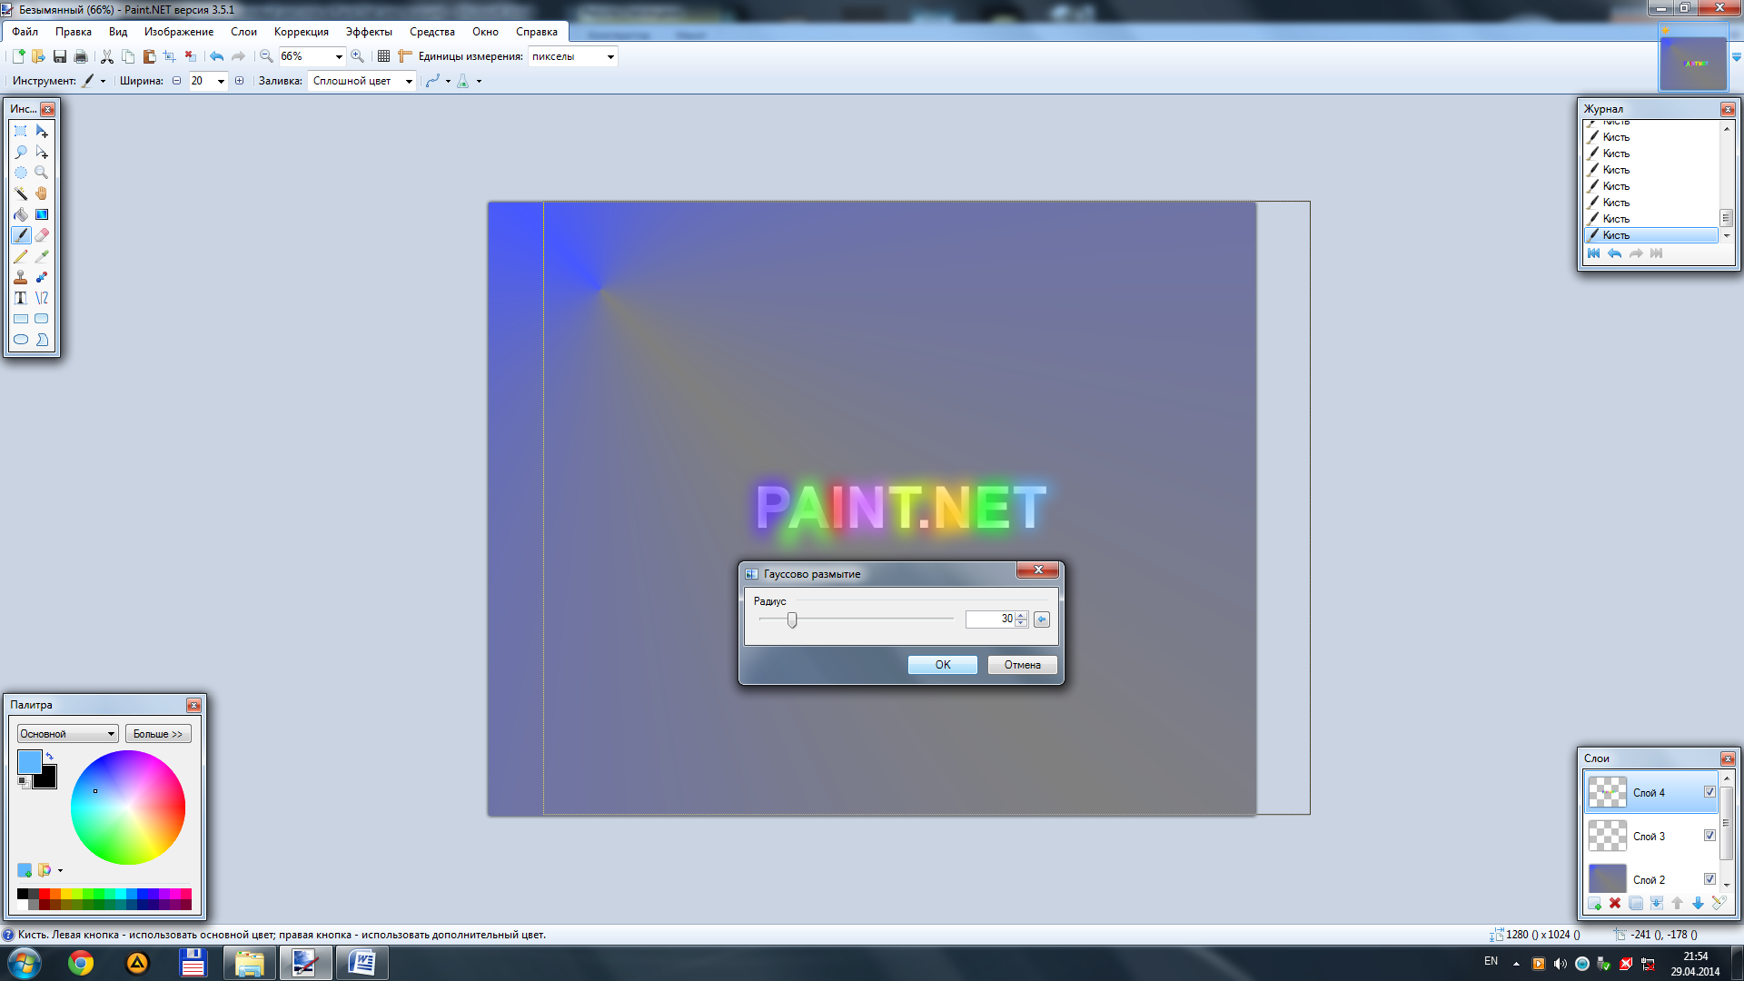Click the primary blue color swatch
Image resolution: width=1744 pixels, height=981 pixels.
[29, 762]
